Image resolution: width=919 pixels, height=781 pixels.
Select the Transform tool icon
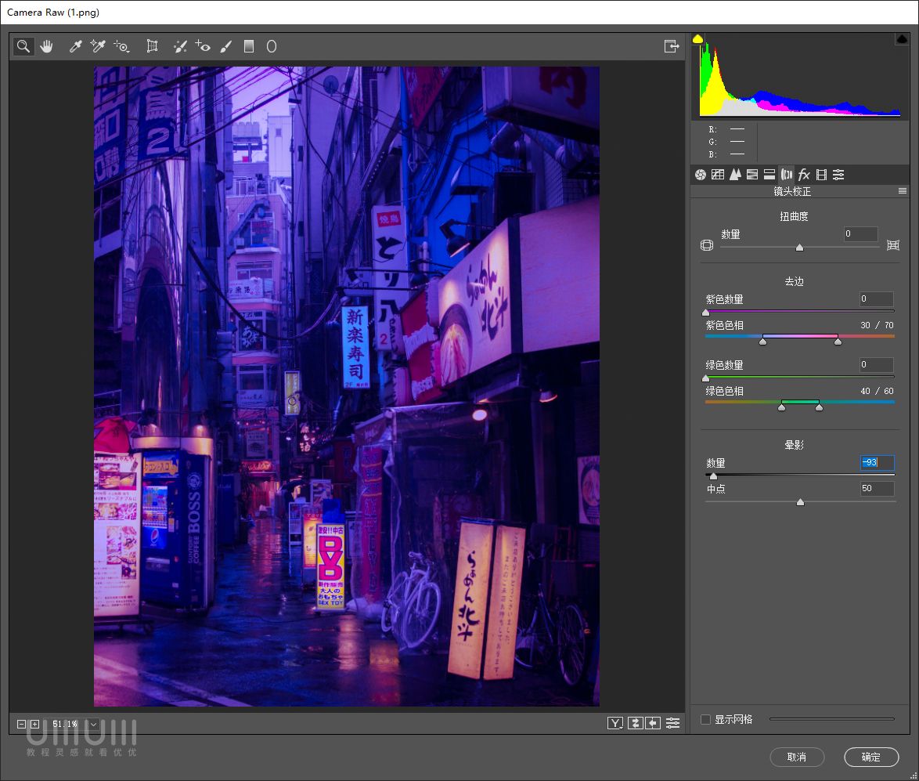[x=152, y=46]
